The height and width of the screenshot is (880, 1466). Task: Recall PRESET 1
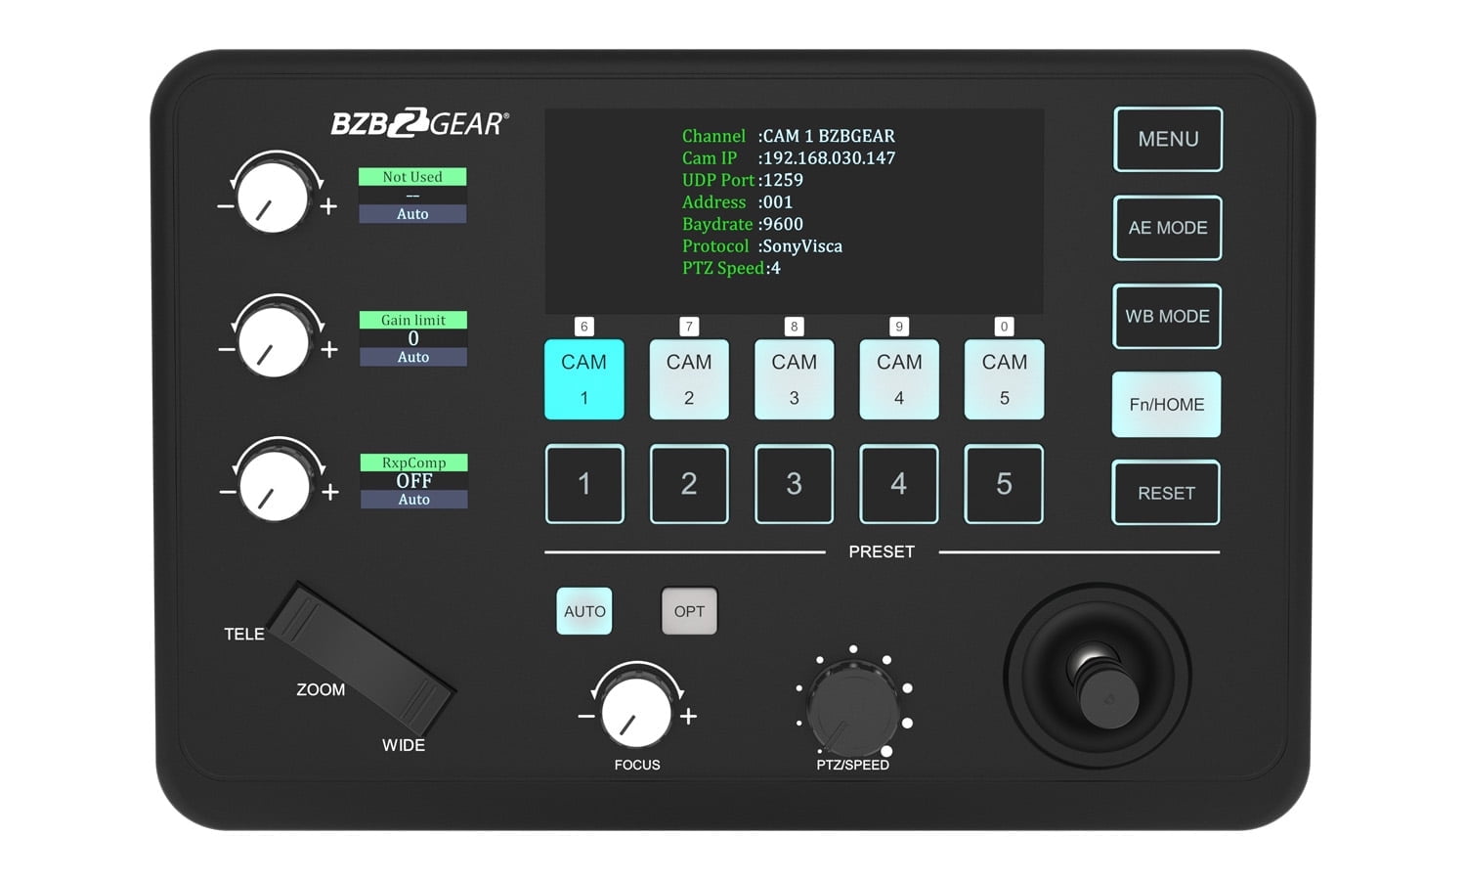coord(583,484)
